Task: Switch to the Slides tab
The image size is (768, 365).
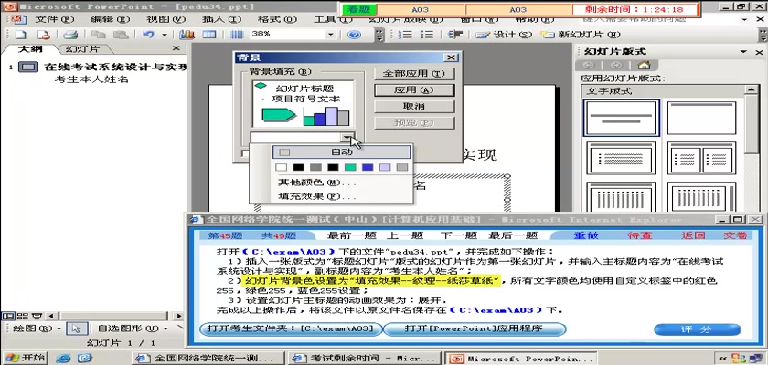Action: (x=82, y=49)
